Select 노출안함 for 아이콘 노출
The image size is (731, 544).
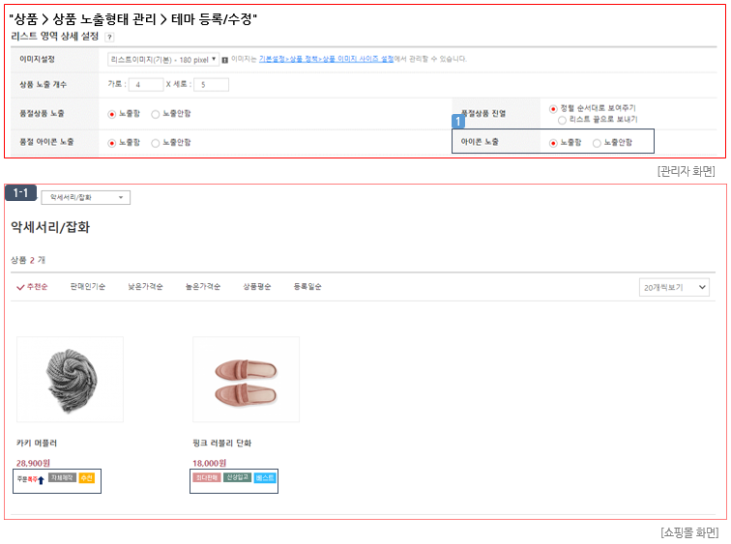click(598, 143)
